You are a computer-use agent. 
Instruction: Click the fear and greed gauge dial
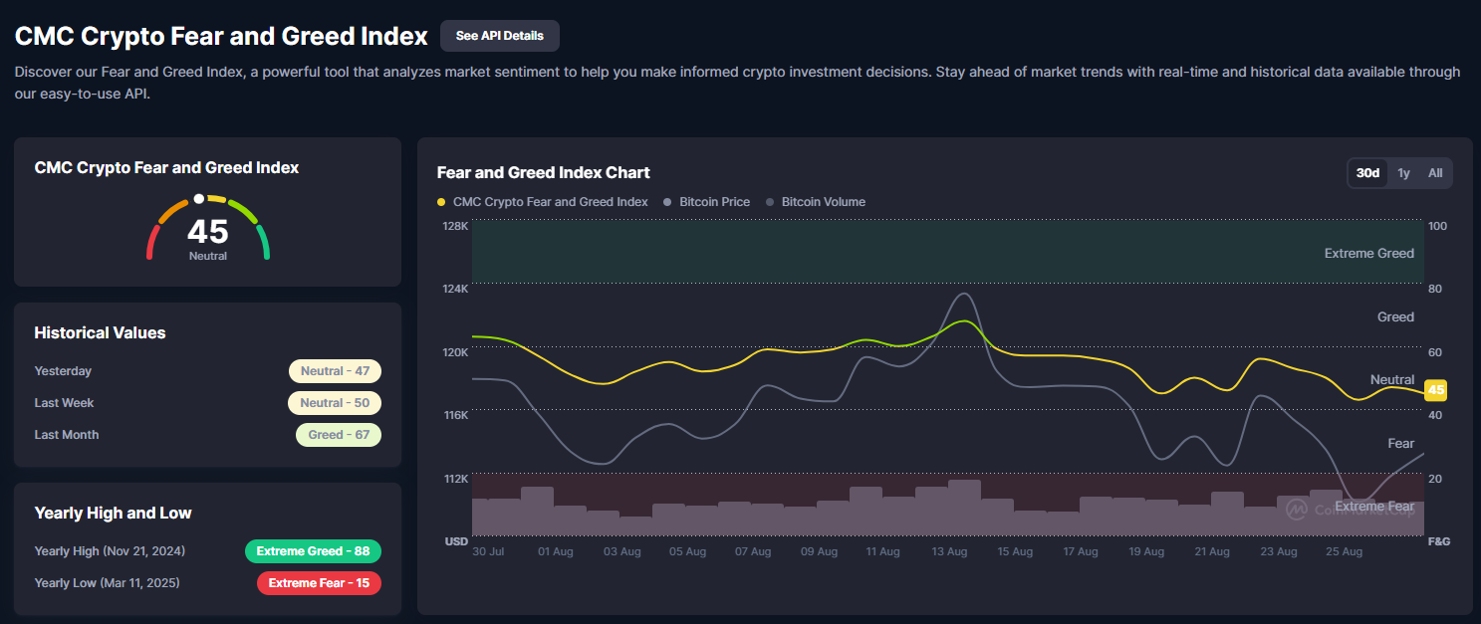(x=208, y=229)
